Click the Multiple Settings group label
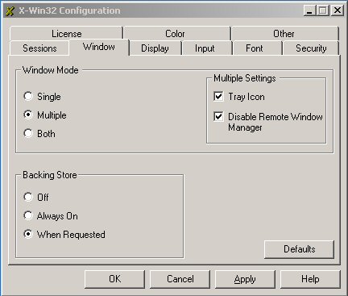The height and width of the screenshot is (296, 348). pyautogui.click(x=245, y=78)
